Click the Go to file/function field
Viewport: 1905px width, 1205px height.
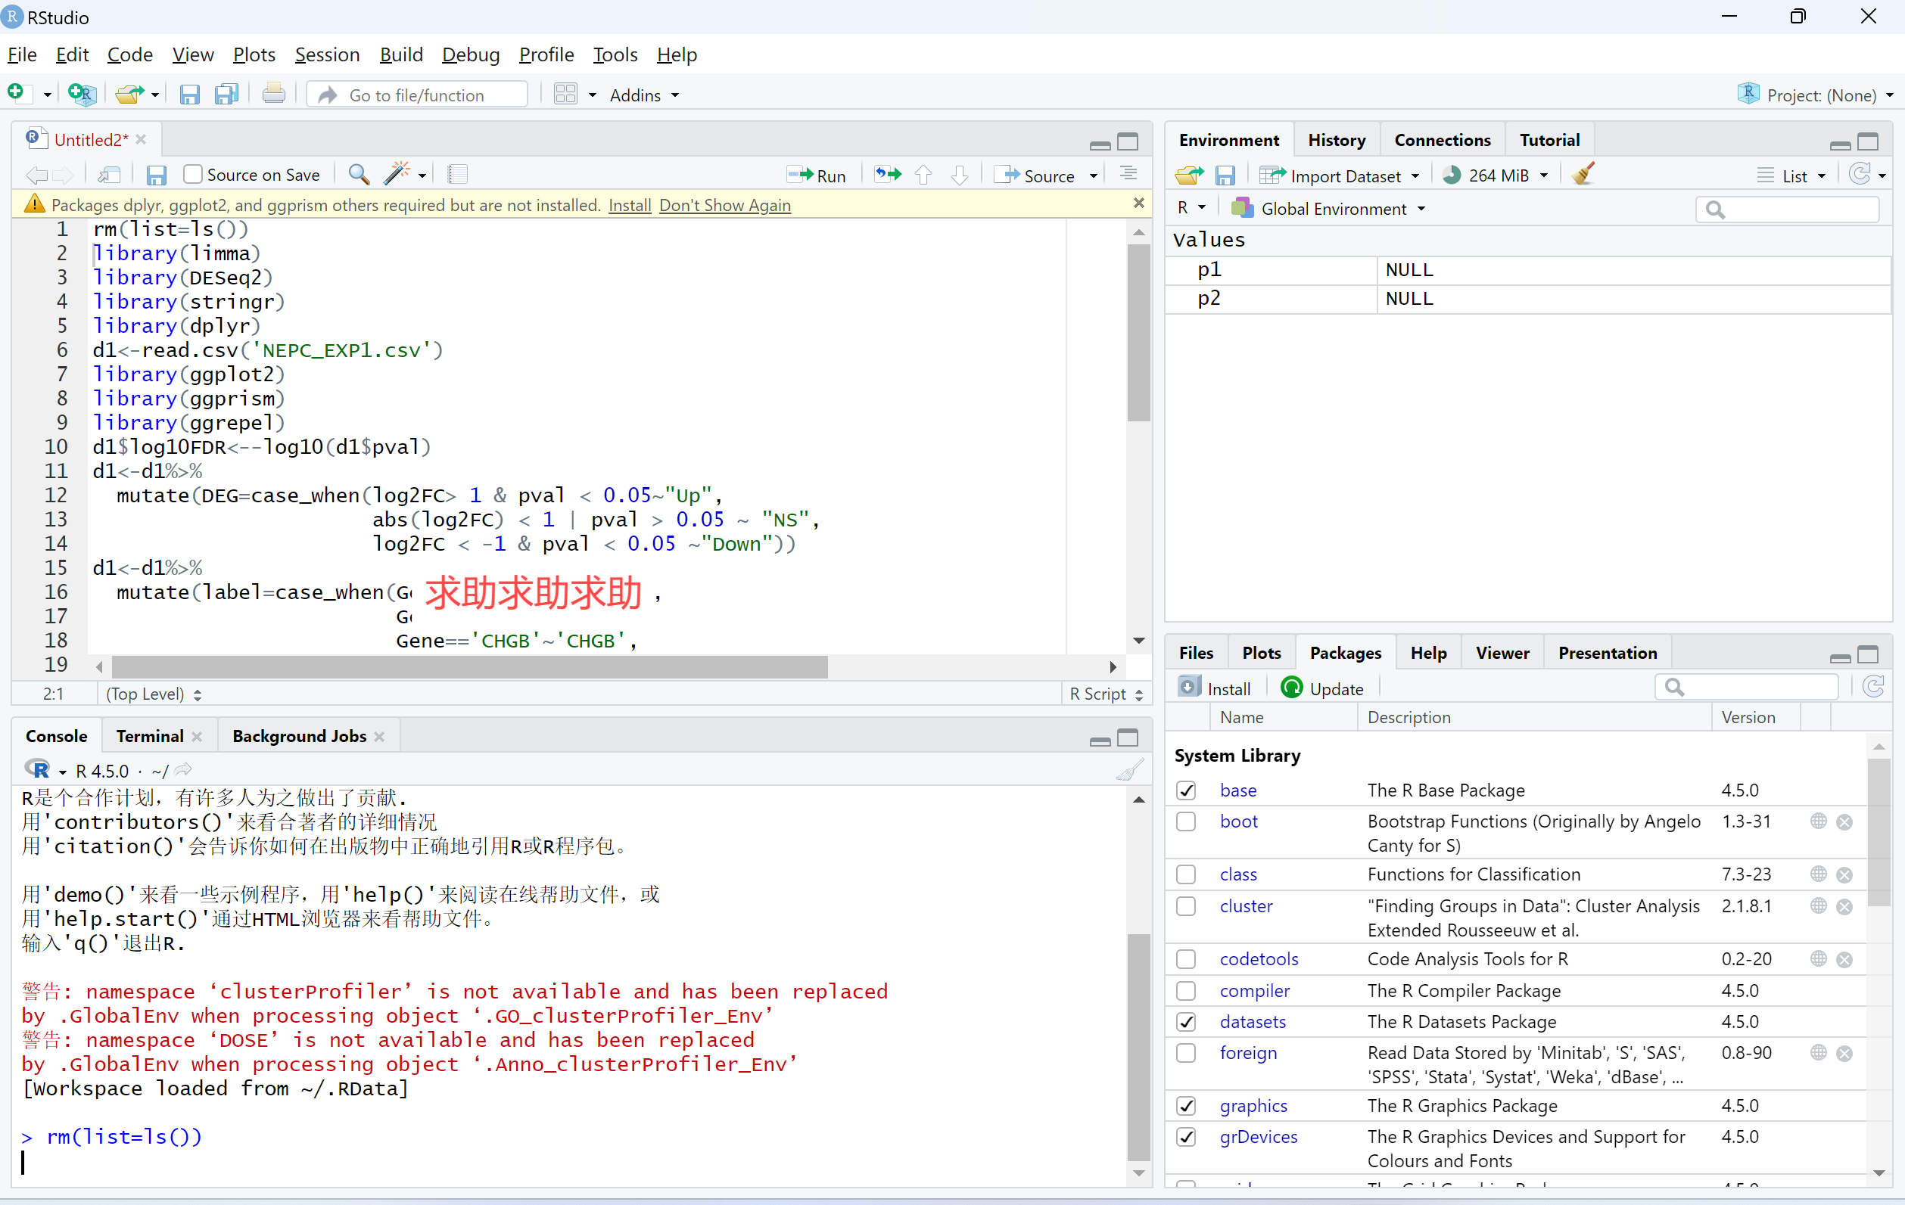(417, 95)
